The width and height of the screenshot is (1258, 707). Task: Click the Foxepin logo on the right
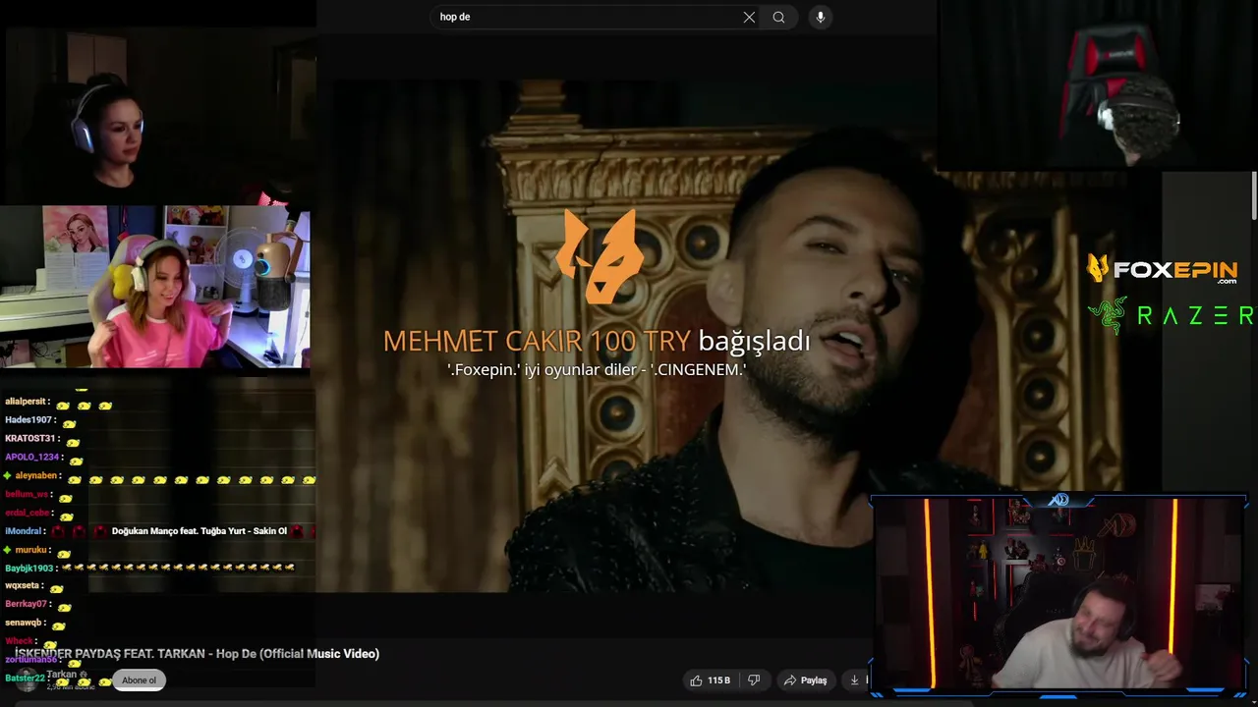point(1163,268)
